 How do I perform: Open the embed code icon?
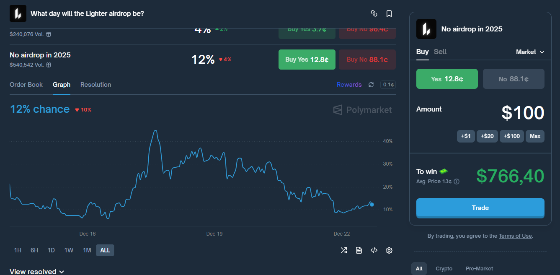coord(374,250)
